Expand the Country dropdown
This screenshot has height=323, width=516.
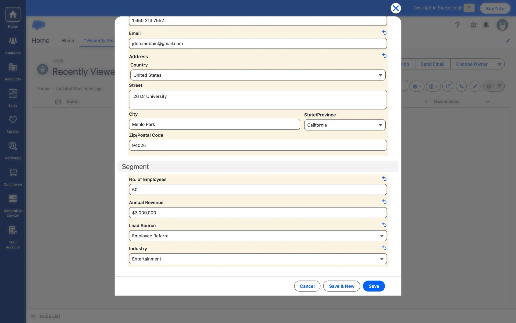click(258, 75)
